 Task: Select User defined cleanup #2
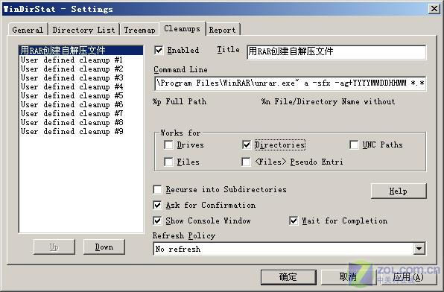80,69
